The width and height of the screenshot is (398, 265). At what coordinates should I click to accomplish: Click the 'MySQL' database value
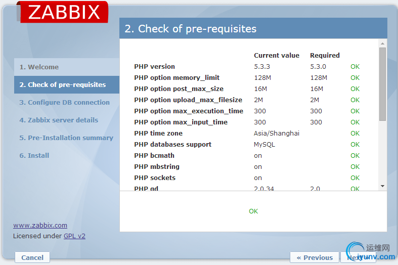pyautogui.click(x=264, y=145)
